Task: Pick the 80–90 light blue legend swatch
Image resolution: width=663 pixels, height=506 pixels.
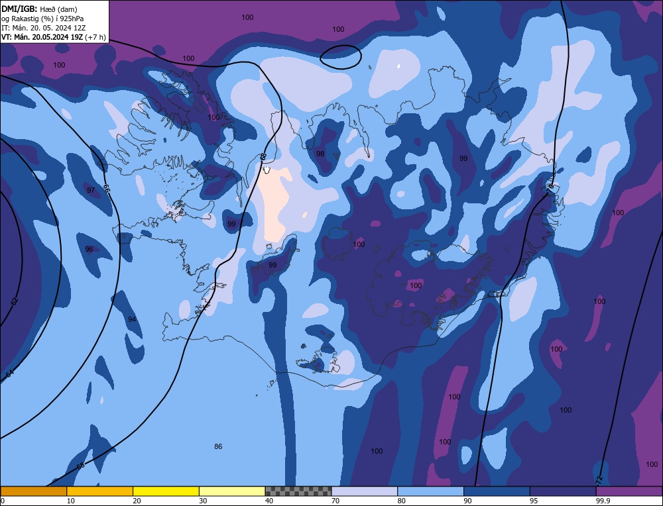Action: [x=430, y=491]
